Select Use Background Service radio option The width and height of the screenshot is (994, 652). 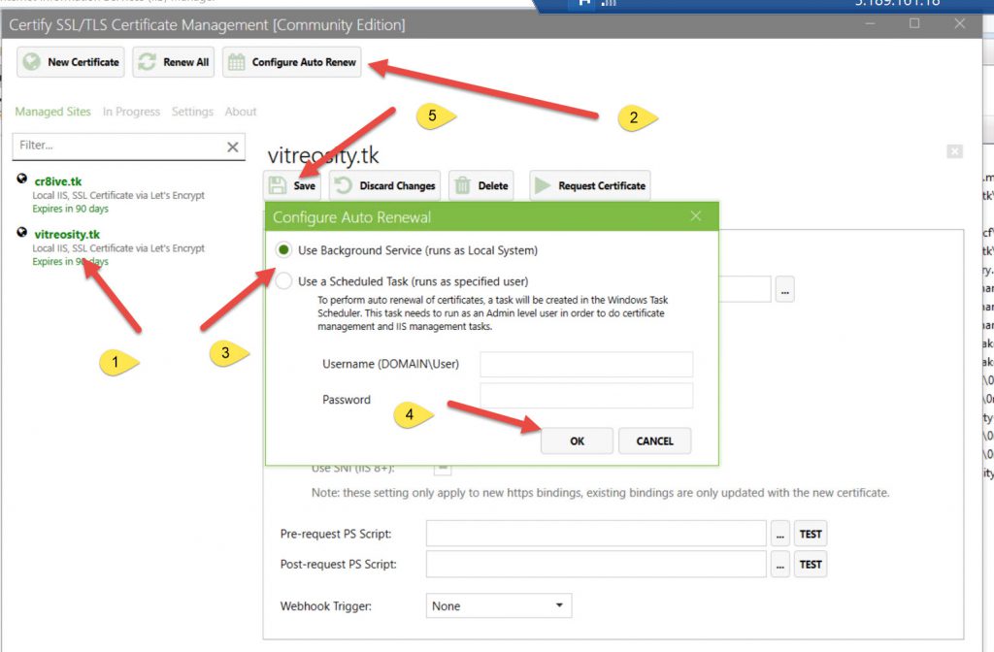coord(283,250)
